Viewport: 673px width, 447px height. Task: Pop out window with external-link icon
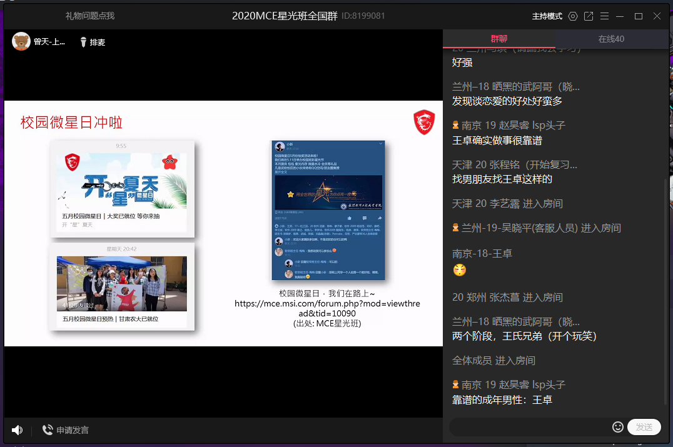[589, 16]
